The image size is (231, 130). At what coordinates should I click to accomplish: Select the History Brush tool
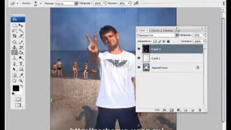(21, 47)
